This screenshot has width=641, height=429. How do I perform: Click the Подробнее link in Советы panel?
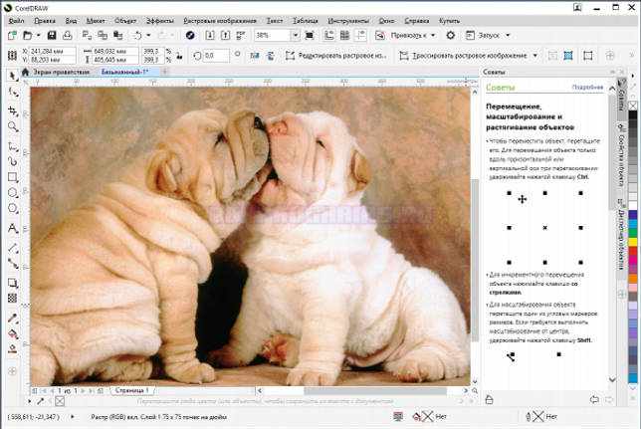coord(587,88)
